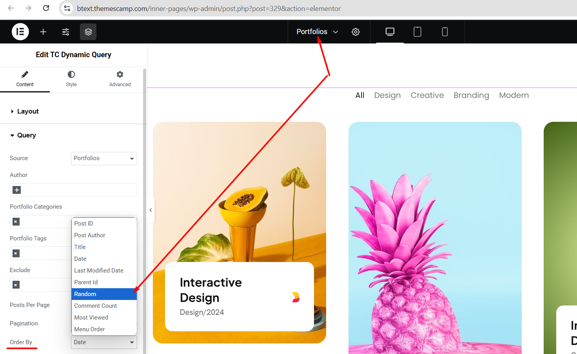Filter portfolio by Creative

(x=427, y=95)
